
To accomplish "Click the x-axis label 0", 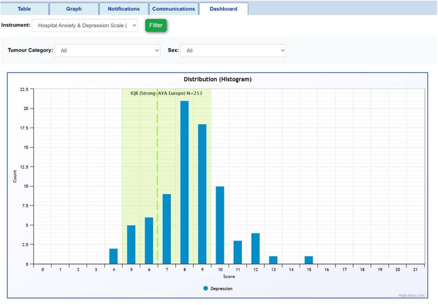I will pyautogui.click(x=43, y=270).
